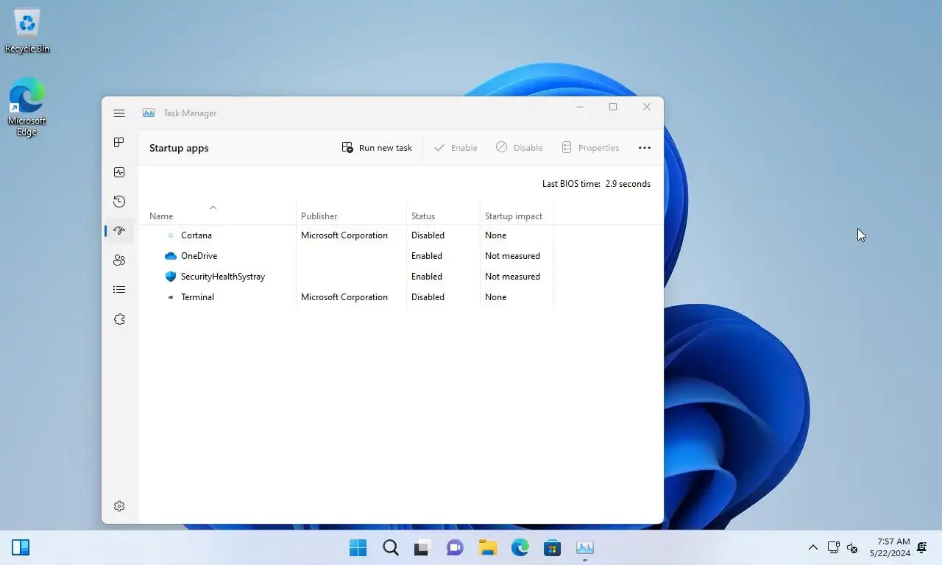This screenshot has height=565, width=942.
Task: Show hidden system tray icons
Action: click(x=813, y=547)
